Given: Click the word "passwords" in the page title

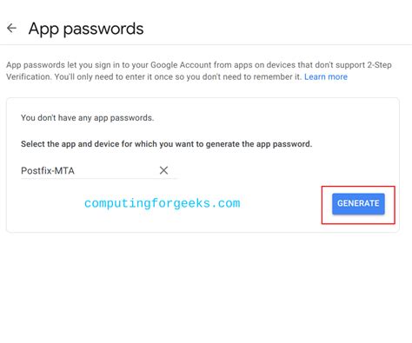Looking at the screenshot, I should (103, 30).
